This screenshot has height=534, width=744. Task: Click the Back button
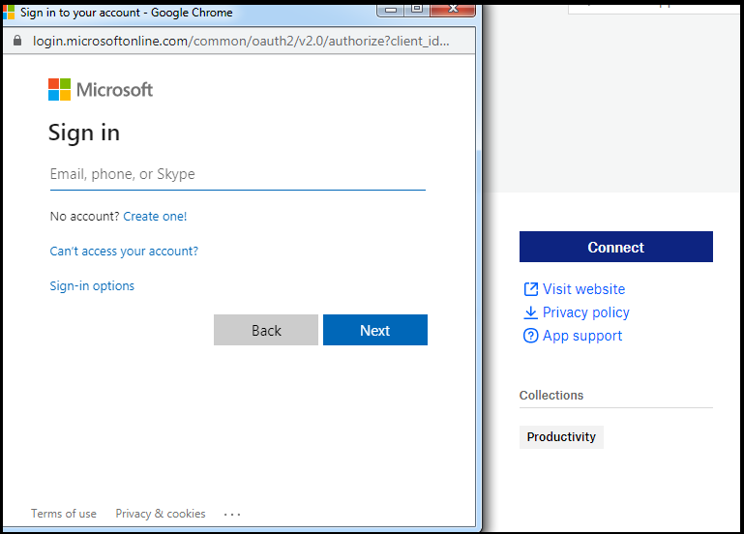(x=266, y=330)
